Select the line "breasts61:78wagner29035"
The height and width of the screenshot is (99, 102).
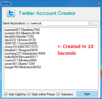click(x=21, y=50)
